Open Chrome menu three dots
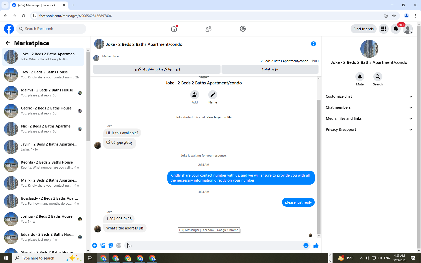Image resolution: width=421 pixels, height=263 pixels. [x=415, y=16]
